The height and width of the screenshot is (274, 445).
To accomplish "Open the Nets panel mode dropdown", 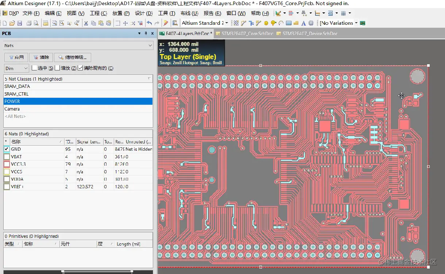I will [x=150, y=46].
